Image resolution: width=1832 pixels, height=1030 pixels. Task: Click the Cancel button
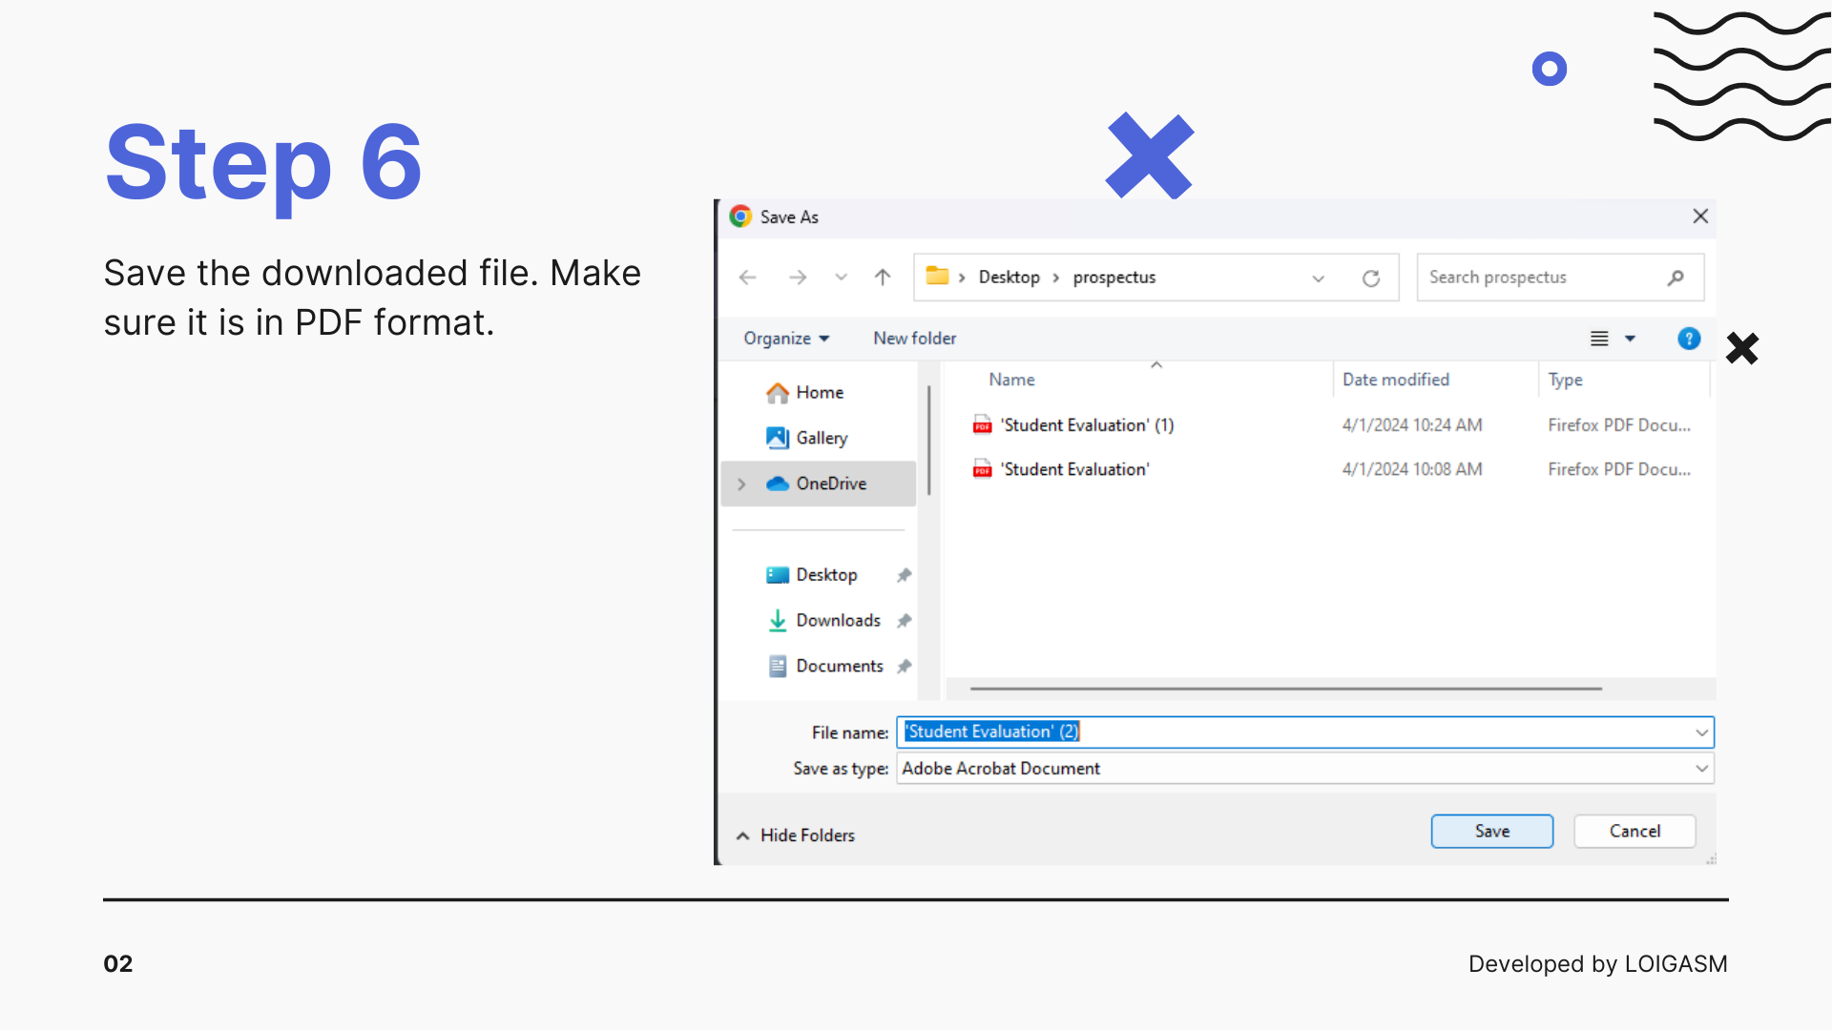(1634, 832)
